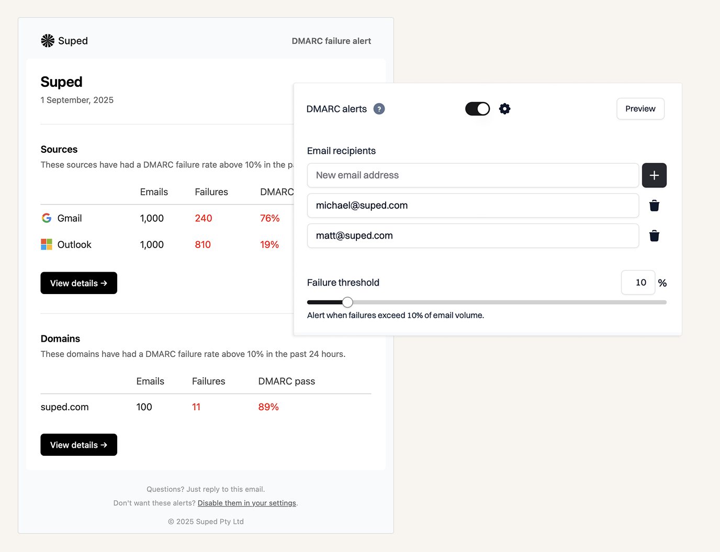
Task: Click the Outlook Microsoft logo icon
Action: tap(47, 244)
